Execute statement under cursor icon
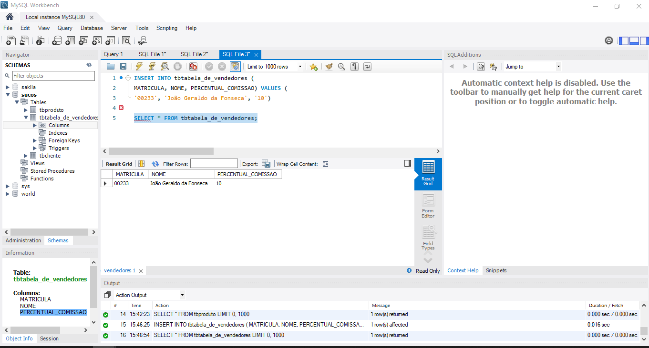 coord(152,67)
